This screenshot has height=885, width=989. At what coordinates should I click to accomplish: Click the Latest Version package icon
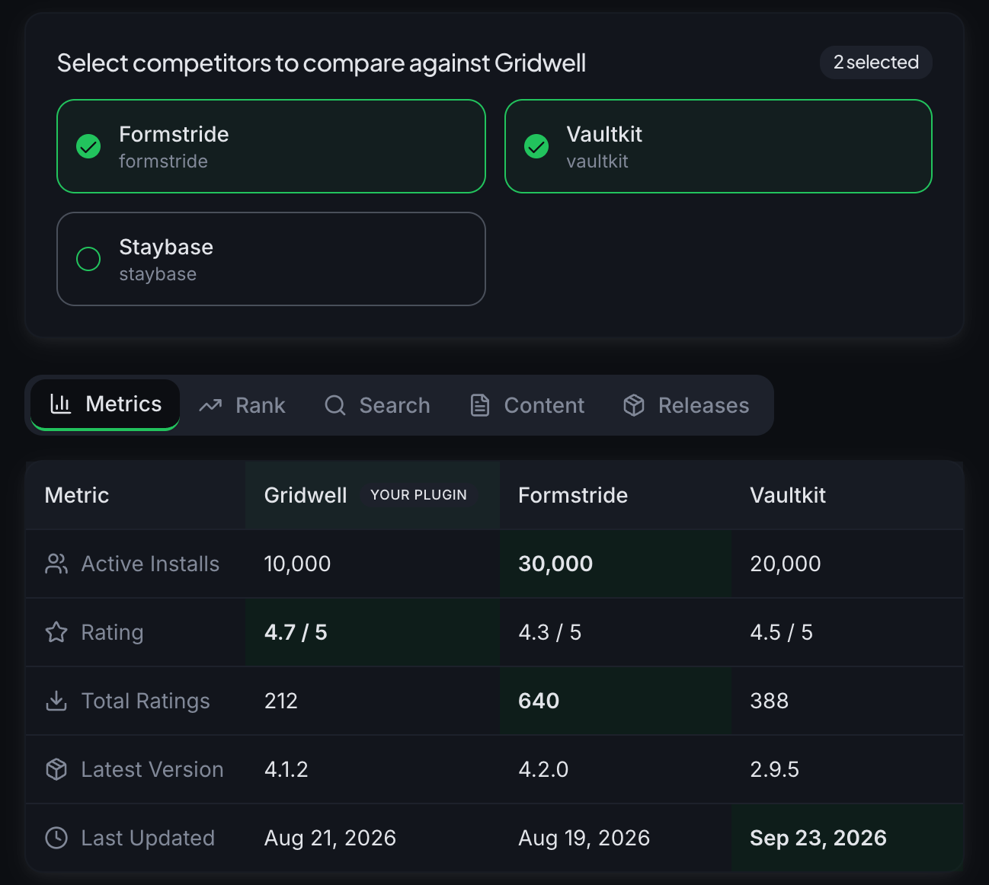56,769
